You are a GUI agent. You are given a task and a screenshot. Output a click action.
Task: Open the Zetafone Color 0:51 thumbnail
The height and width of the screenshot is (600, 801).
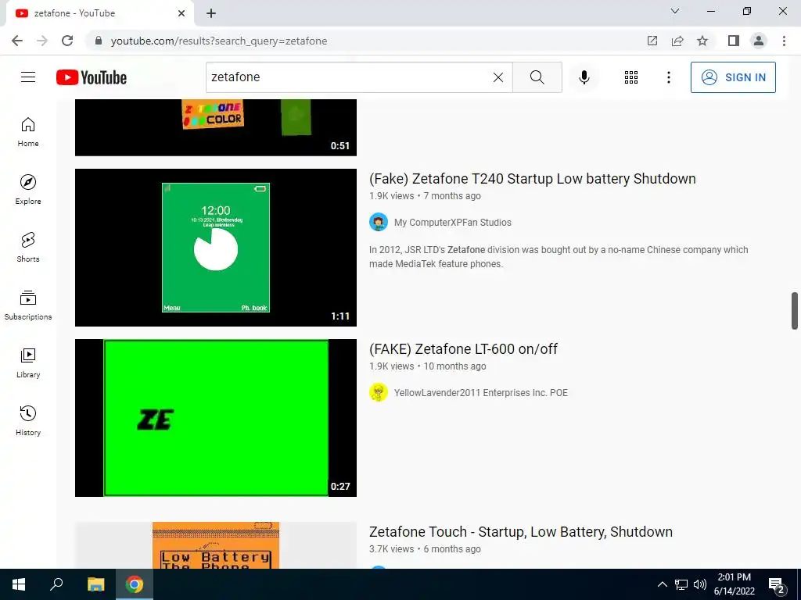pos(216,127)
